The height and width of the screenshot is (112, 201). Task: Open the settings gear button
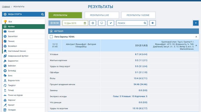coord(152,23)
